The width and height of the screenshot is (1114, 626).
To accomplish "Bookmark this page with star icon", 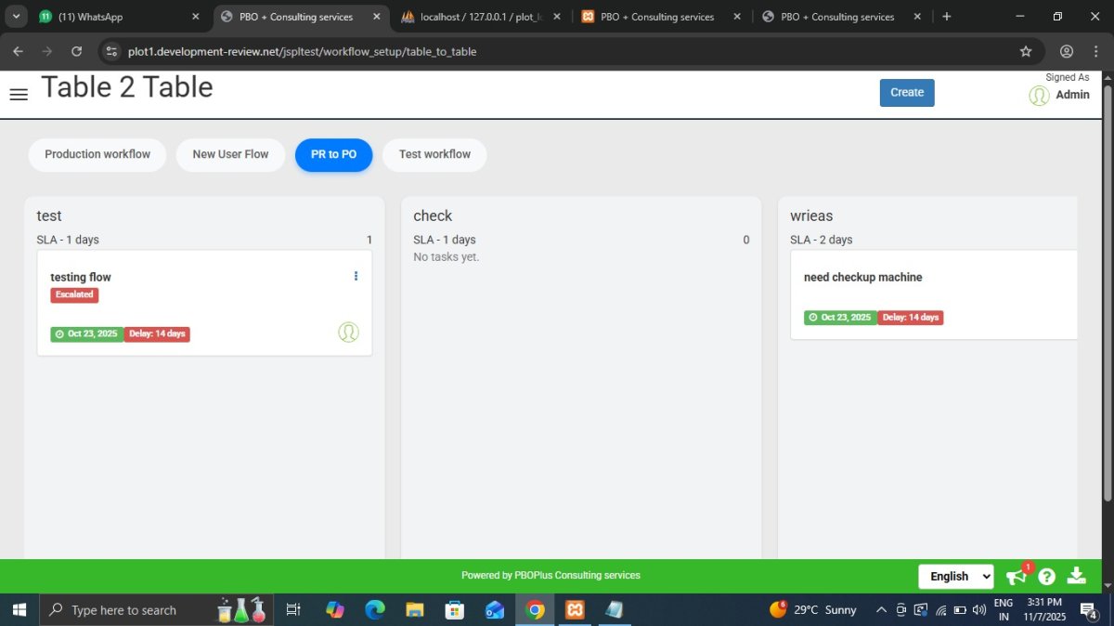I will tap(1026, 51).
